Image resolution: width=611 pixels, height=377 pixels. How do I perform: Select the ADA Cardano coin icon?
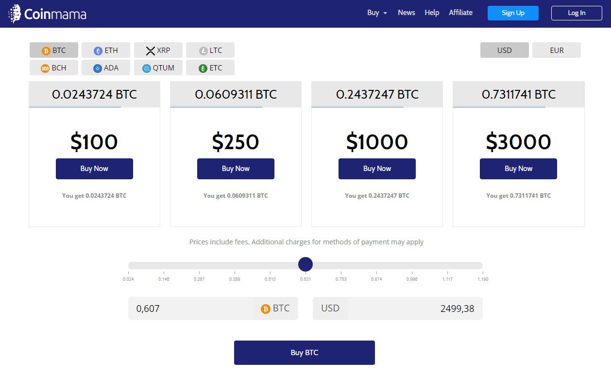point(98,68)
